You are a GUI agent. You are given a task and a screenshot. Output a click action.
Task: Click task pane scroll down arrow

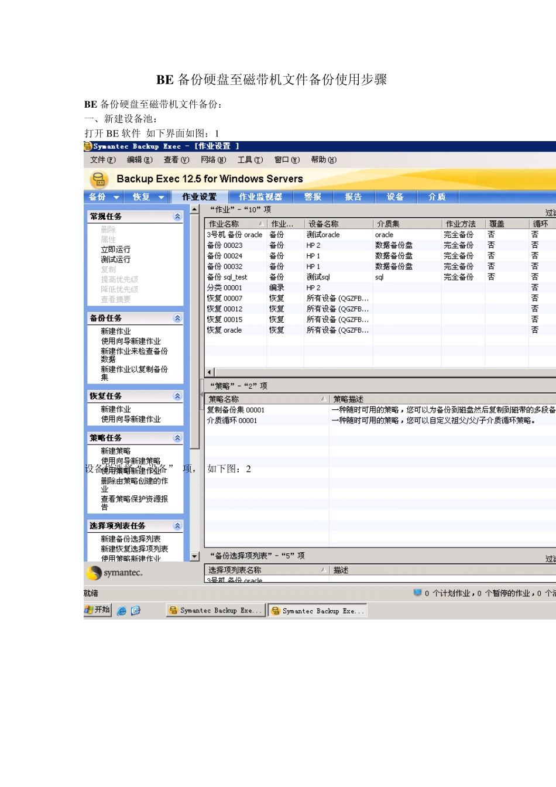[x=195, y=556]
